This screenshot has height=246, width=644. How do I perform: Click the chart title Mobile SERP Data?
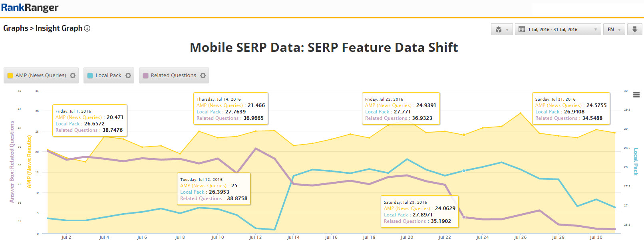[x=324, y=48]
